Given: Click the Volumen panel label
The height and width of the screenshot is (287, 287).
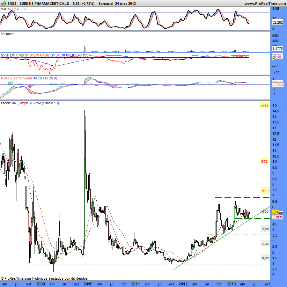Looking at the screenshot, I should point(8,34).
